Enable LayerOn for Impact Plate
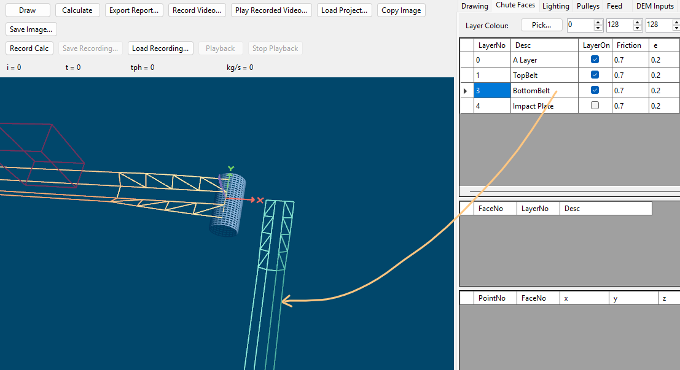 tap(595, 106)
